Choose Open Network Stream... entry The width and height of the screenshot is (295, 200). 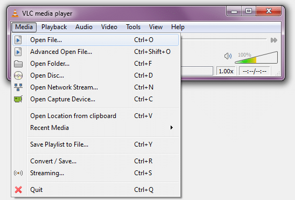pyautogui.click(x=96, y=87)
